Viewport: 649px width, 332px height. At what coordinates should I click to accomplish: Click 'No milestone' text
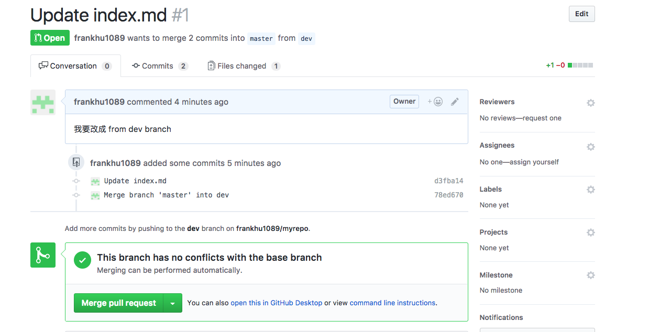[501, 290]
